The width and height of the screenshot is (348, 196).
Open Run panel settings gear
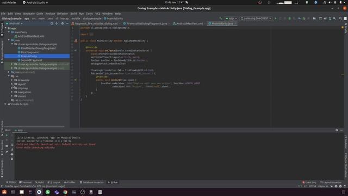tap(337, 130)
